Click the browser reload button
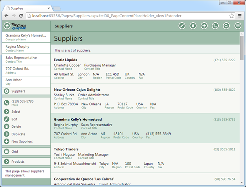Viewport: 246px width, 187px height. [22, 16]
